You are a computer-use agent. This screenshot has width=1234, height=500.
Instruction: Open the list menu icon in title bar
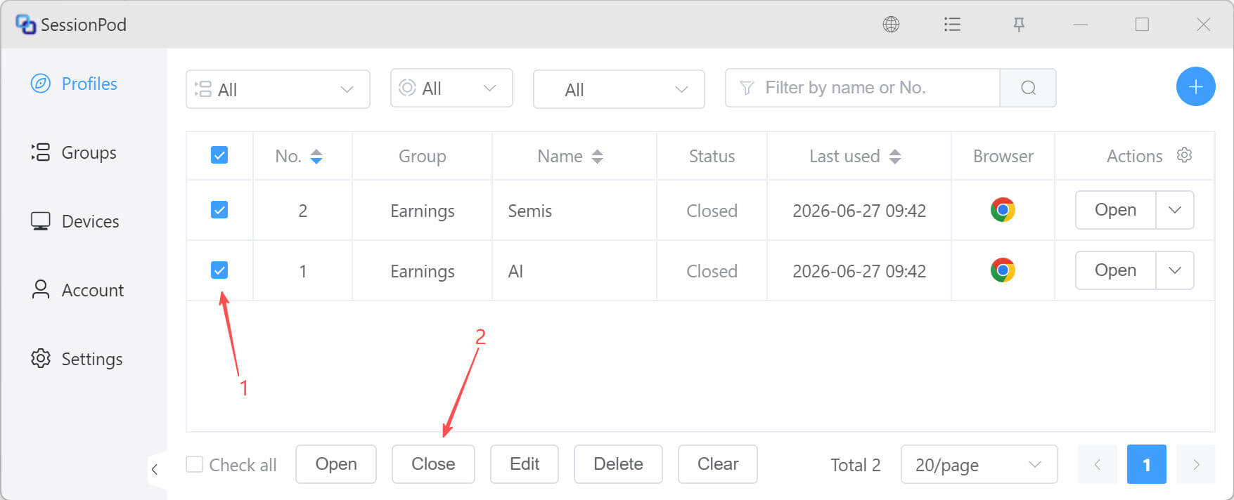952,25
